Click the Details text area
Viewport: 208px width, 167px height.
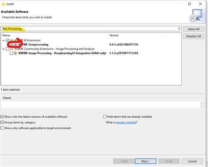100,105
